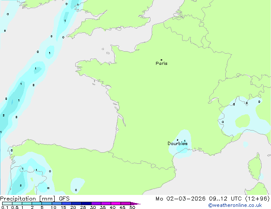Pick the 15–20 mm legend swatch
The height and width of the screenshot is (209, 271).
pos(66,203)
